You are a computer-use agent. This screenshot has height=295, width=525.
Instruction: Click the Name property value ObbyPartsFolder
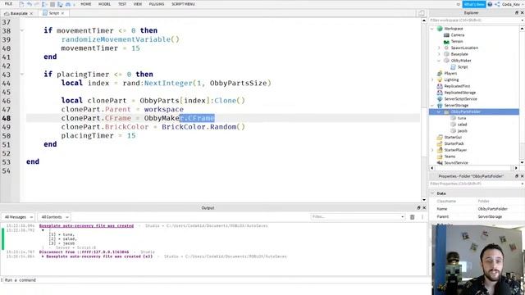(492, 209)
